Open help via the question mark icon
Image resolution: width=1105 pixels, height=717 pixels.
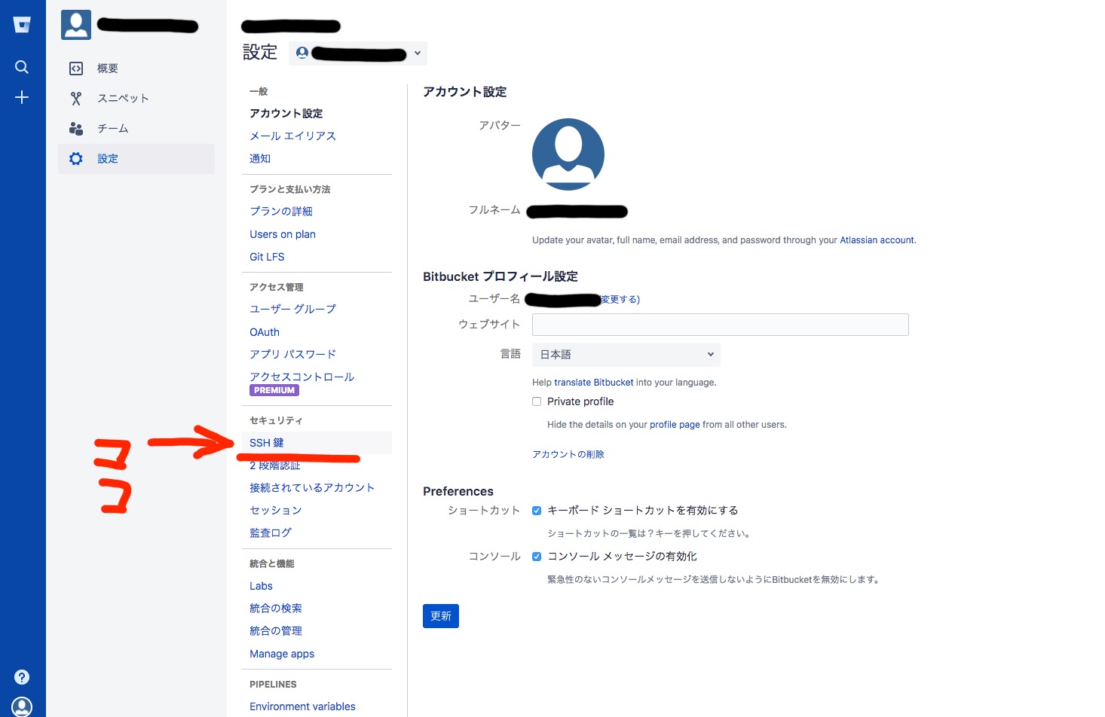click(22, 676)
